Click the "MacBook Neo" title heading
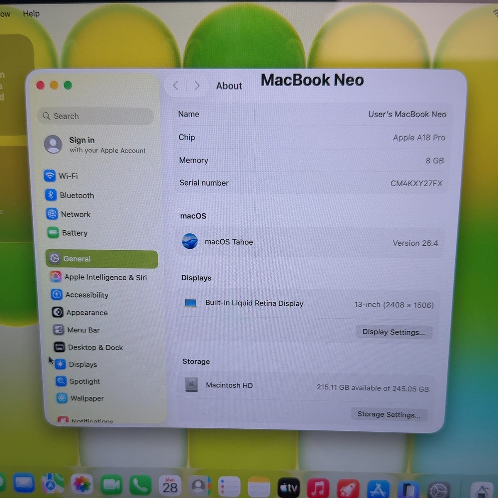Screen dimensions: 498x498 pos(312,80)
